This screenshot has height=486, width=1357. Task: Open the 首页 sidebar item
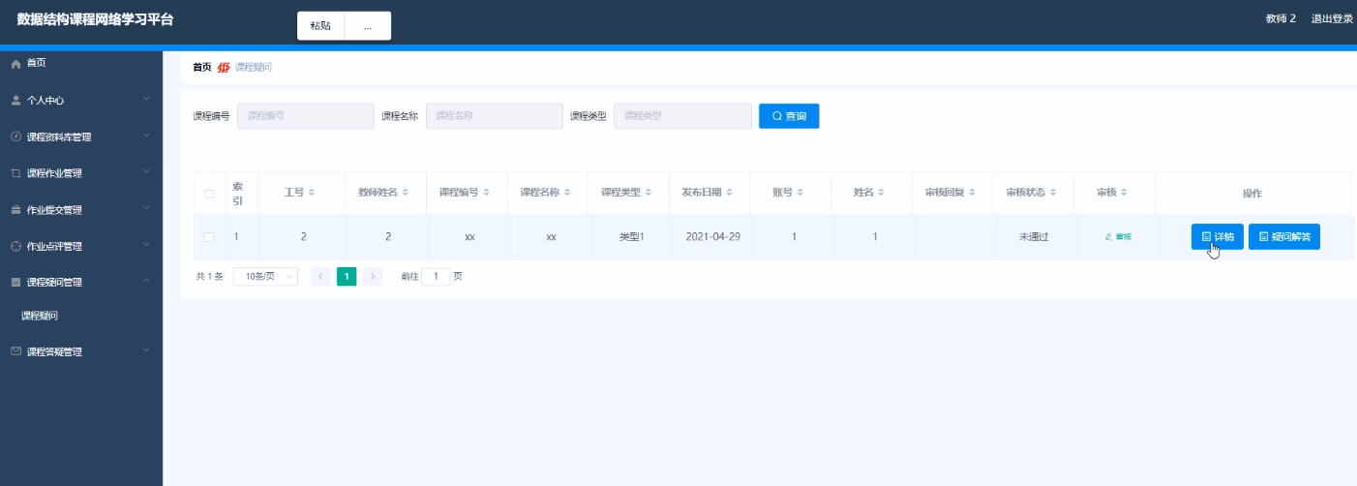pyautogui.click(x=81, y=63)
